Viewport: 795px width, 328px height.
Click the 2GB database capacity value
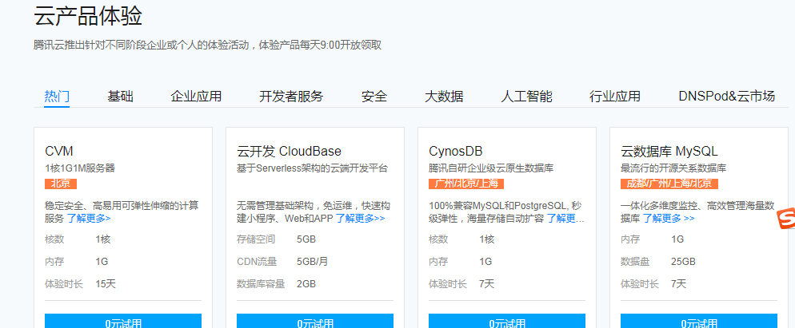(306, 284)
